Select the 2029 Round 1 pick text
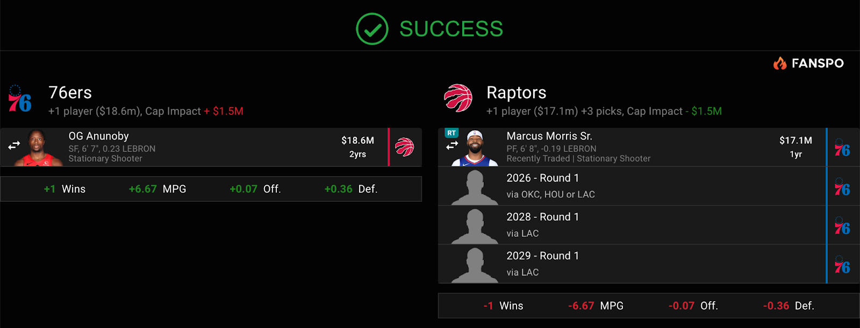The height and width of the screenshot is (328, 860). point(542,256)
